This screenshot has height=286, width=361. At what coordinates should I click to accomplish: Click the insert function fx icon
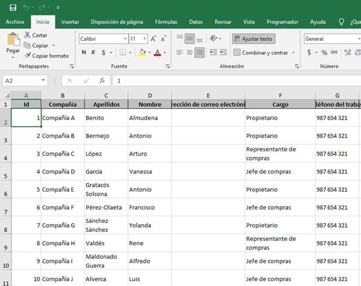[102, 81]
